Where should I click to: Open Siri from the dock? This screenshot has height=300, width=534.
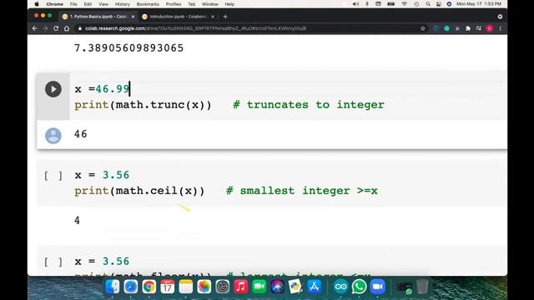point(277,287)
